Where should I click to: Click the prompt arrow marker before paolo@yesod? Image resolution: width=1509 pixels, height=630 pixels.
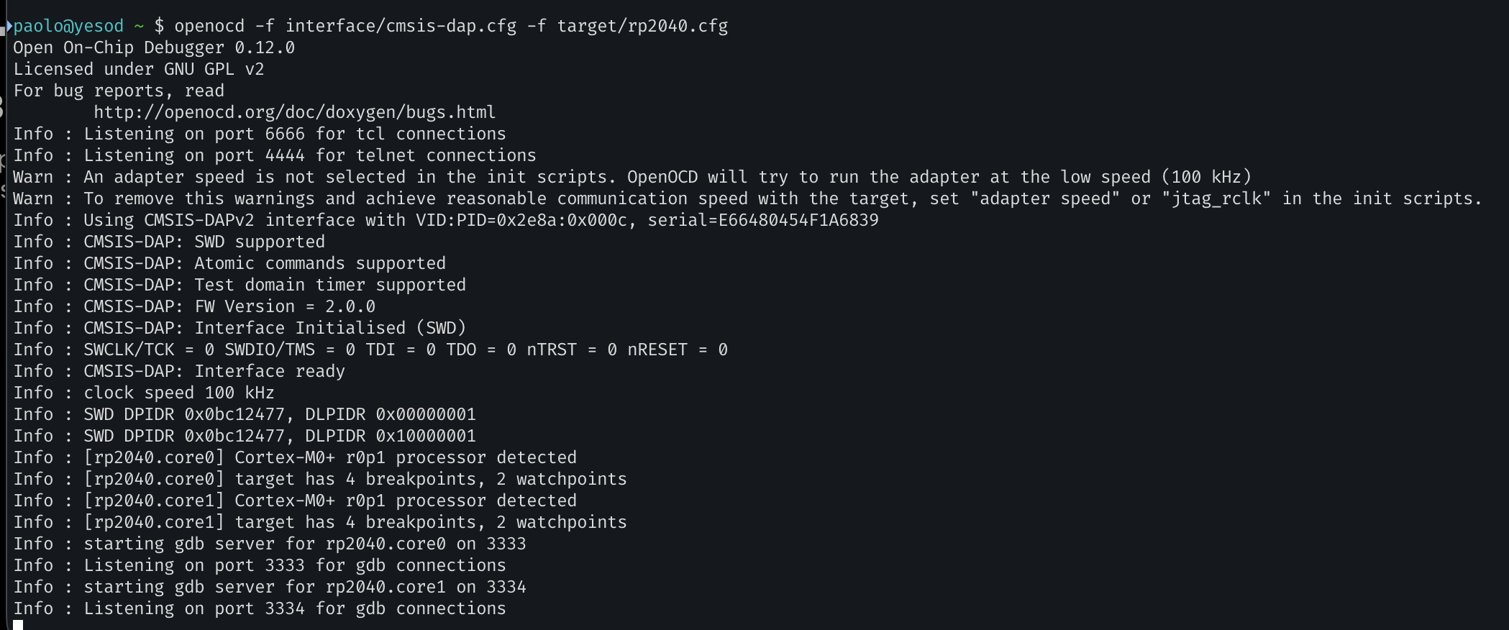[9, 27]
